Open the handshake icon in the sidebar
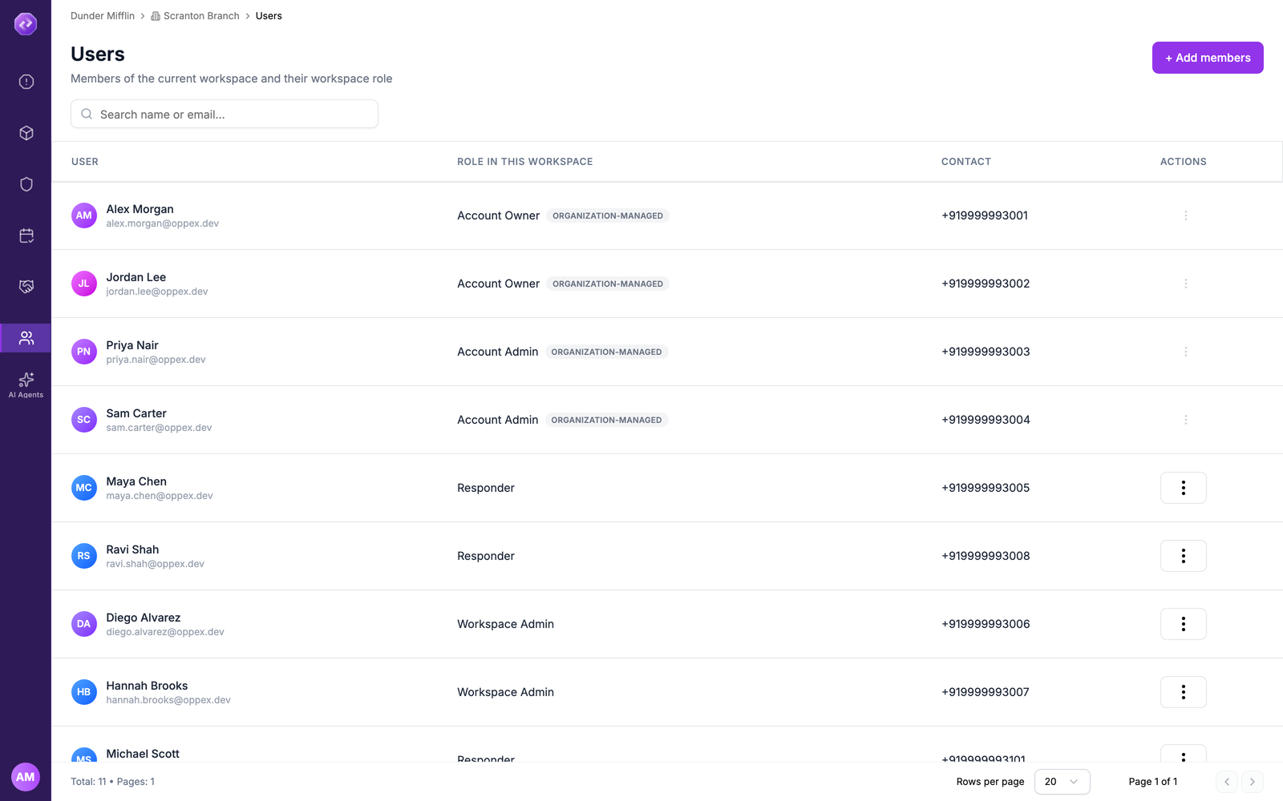Screen dimensions: 1283x801 click(26, 287)
